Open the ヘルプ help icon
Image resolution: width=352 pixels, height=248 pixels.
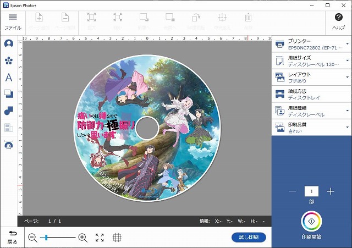pyautogui.click(x=339, y=22)
